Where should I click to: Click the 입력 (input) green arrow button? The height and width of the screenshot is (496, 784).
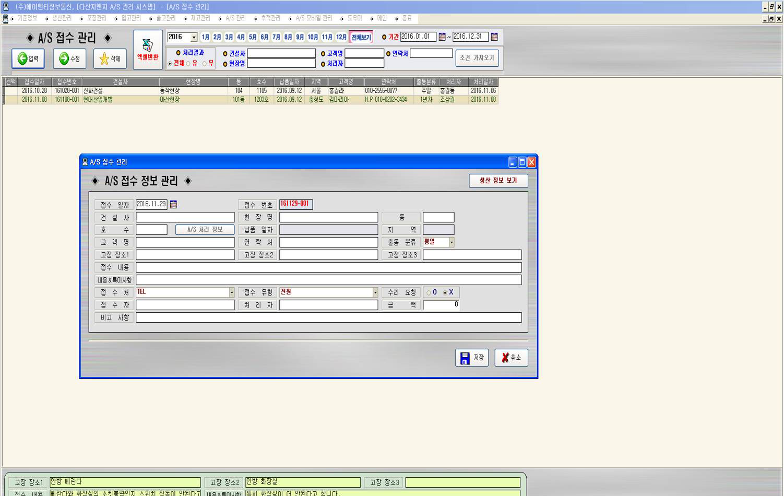(x=28, y=58)
